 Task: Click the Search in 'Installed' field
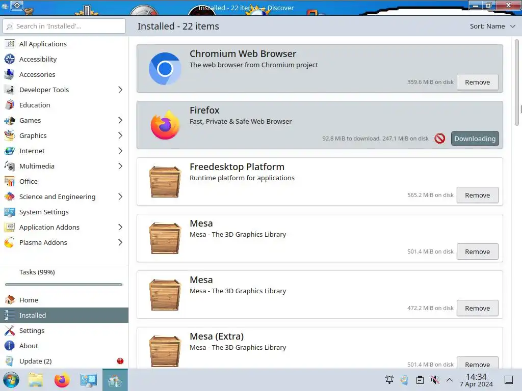(64, 26)
